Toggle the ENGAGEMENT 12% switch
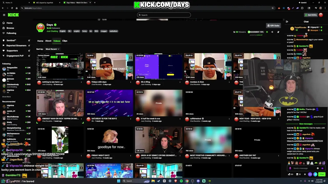 (256, 32)
